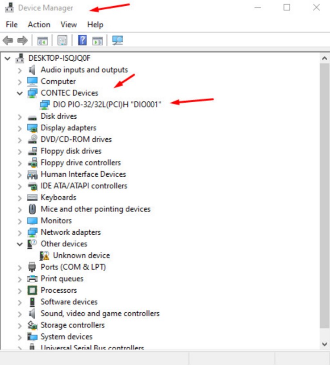Click the Processors chip icon
This screenshot has height=365, width=330.
[x=32, y=290]
